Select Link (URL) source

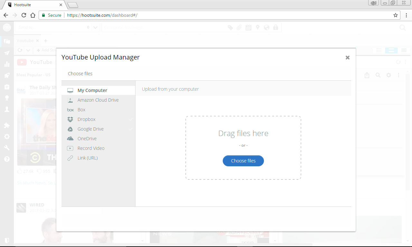pyautogui.click(x=98, y=158)
